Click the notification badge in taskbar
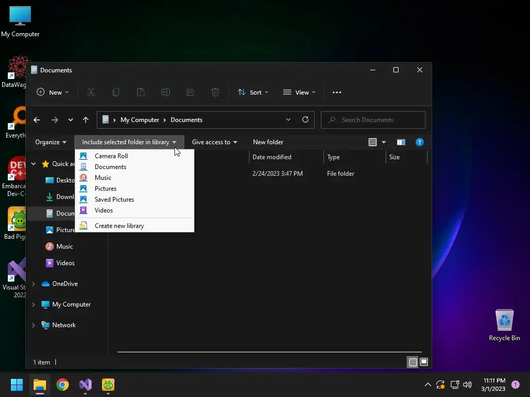Viewport: 530px width, 397px height. tap(516, 385)
